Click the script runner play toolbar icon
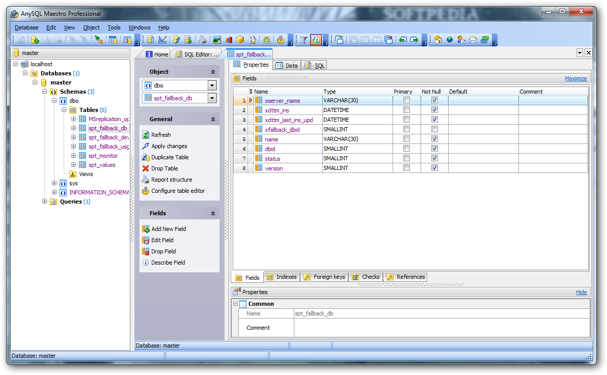Image resolution: width=607 pixels, height=375 pixels. [188, 40]
